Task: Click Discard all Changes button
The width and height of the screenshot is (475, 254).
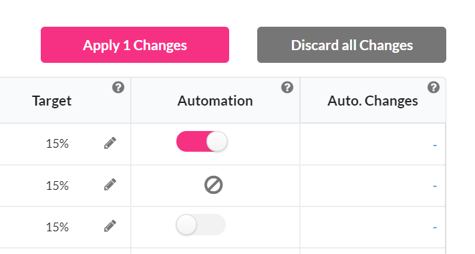Action: pos(351,45)
